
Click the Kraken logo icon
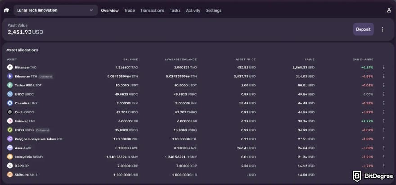pyautogui.click(x=7, y=10)
